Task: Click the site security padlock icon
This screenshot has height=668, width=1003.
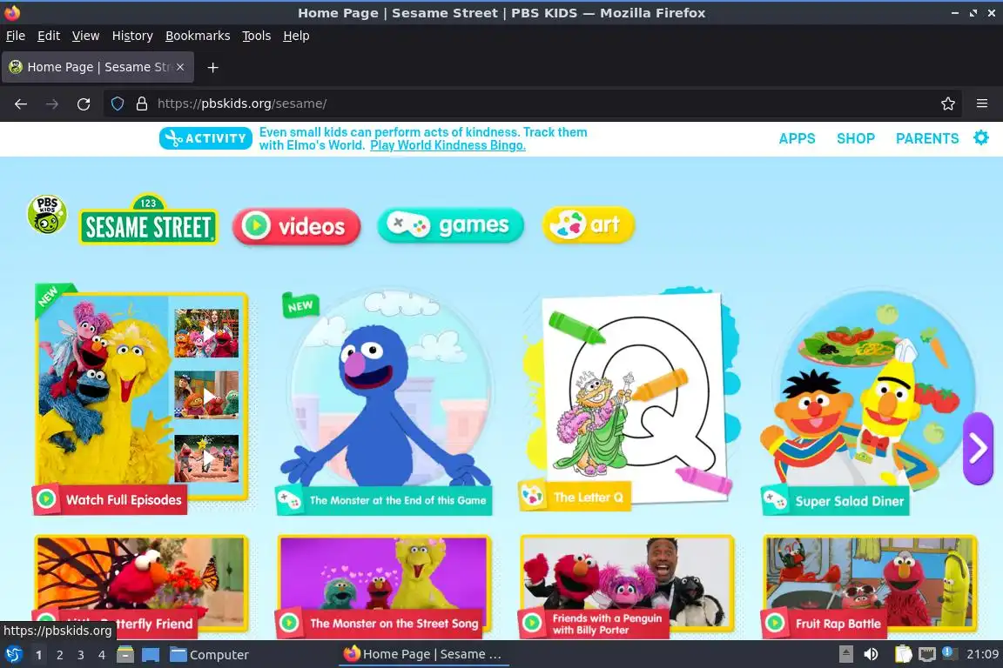Action: tap(142, 104)
